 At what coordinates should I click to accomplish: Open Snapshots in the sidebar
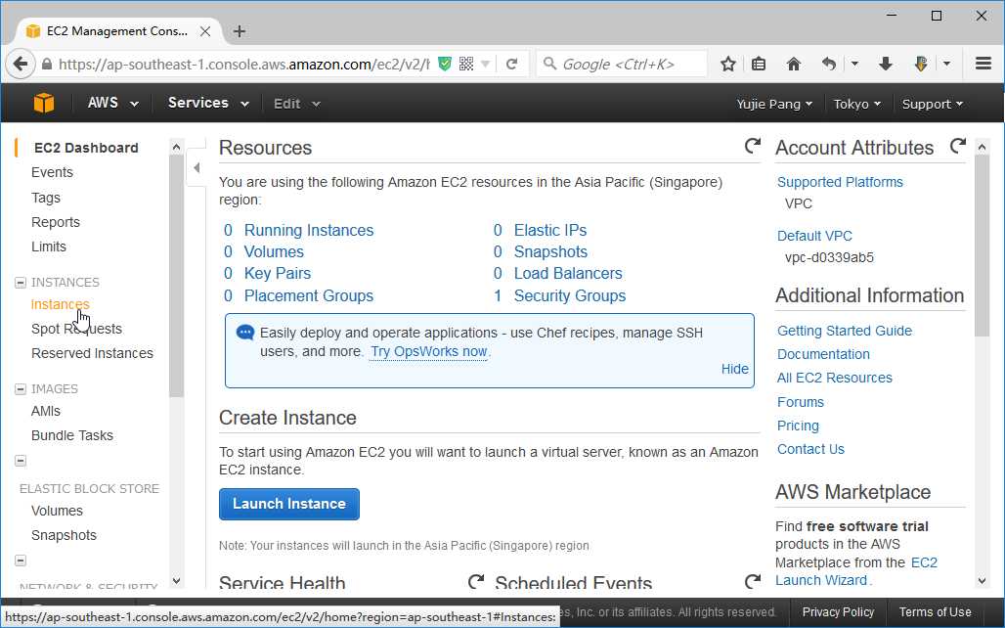(64, 535)
